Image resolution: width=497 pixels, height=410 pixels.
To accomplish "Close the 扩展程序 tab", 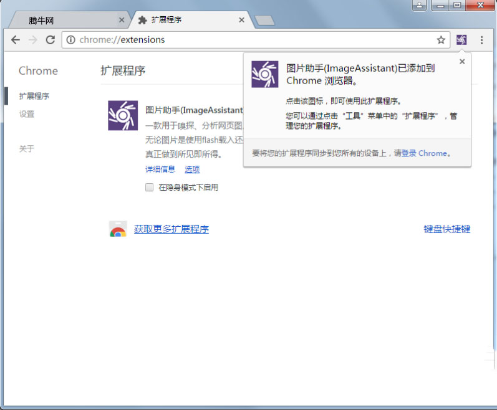I will click(242, 20).
